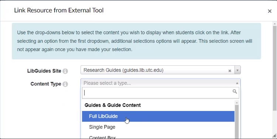Clear the LibGuides Site selection

230,71
